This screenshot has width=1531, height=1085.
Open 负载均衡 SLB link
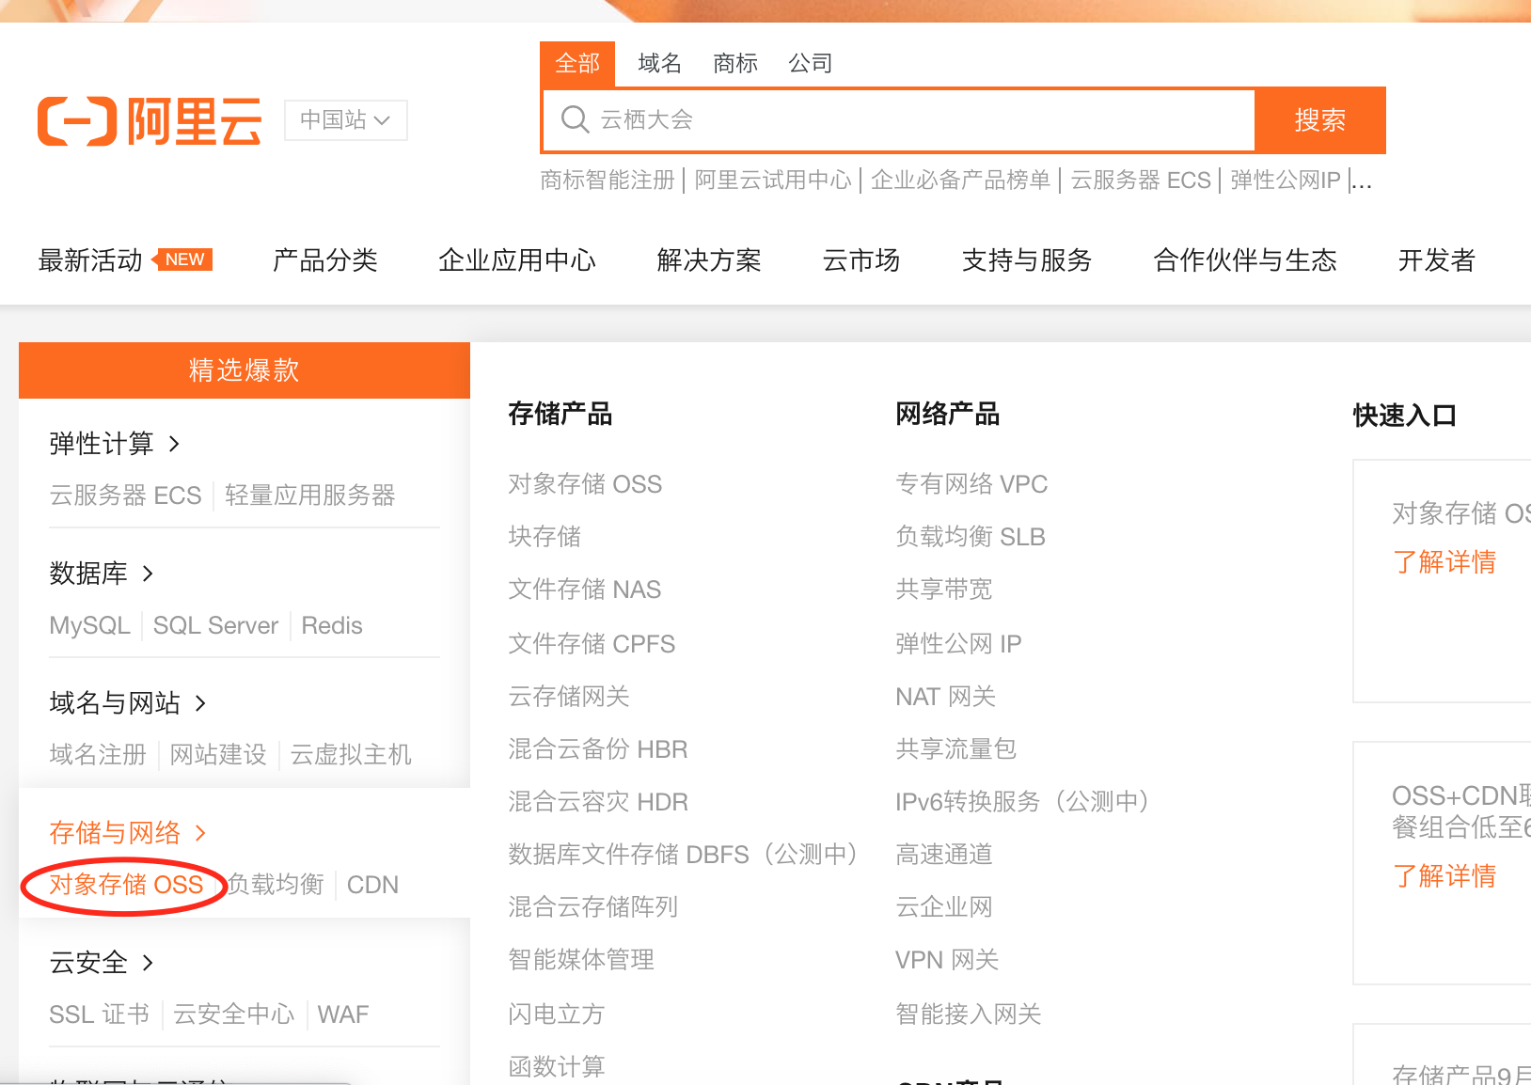(971, 537)
